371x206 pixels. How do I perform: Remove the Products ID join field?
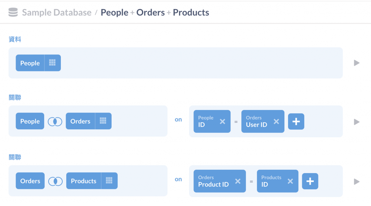pyautogui.click(x=290, y=181)
